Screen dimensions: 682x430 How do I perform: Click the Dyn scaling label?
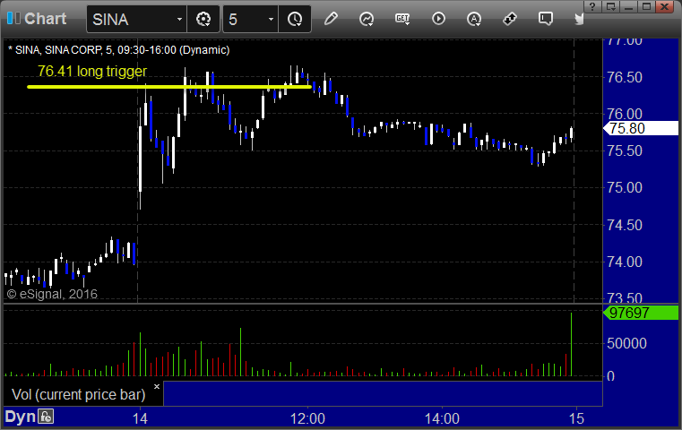click(x=20, y=417)
